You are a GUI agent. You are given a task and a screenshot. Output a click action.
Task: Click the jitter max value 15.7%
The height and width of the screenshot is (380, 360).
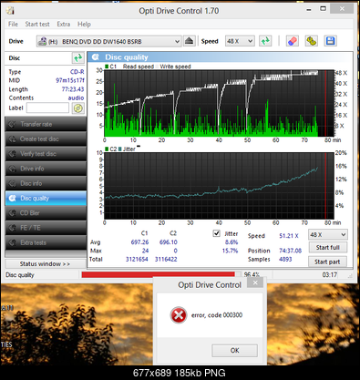[x=230, y=251]
